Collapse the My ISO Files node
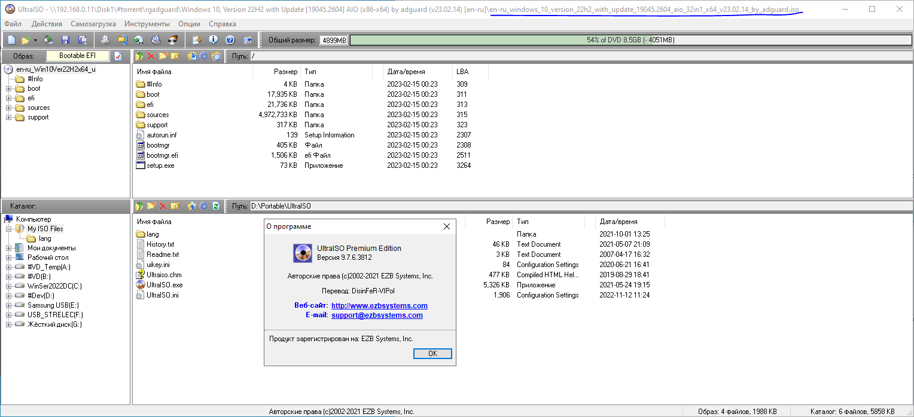The width and height of the screenshot is (914, 417). tap(8, 229)
